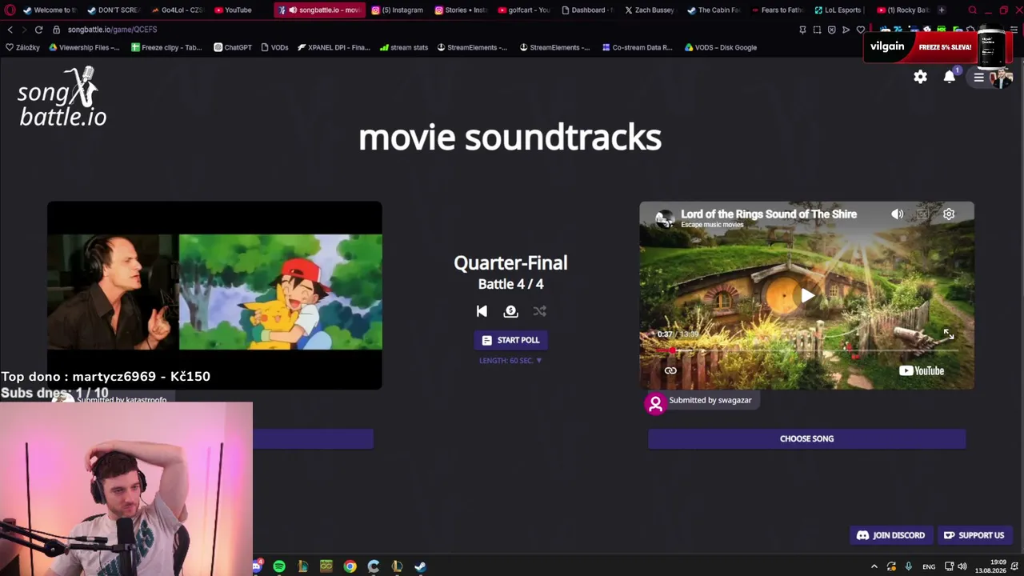The image size is (1024, 576).
Task: Open the ChatGPT bookmark
Action: 233,47
